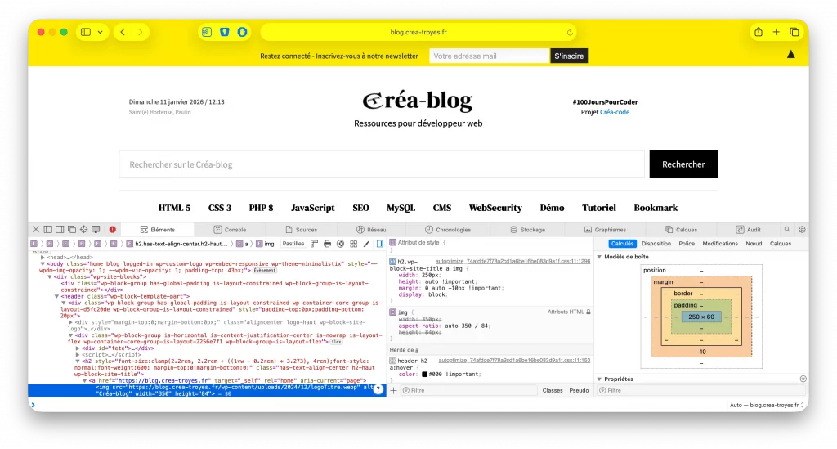The image size is (837, 449).
Task: Activate the element selection crosshair
Action: [x=84, y=230]
